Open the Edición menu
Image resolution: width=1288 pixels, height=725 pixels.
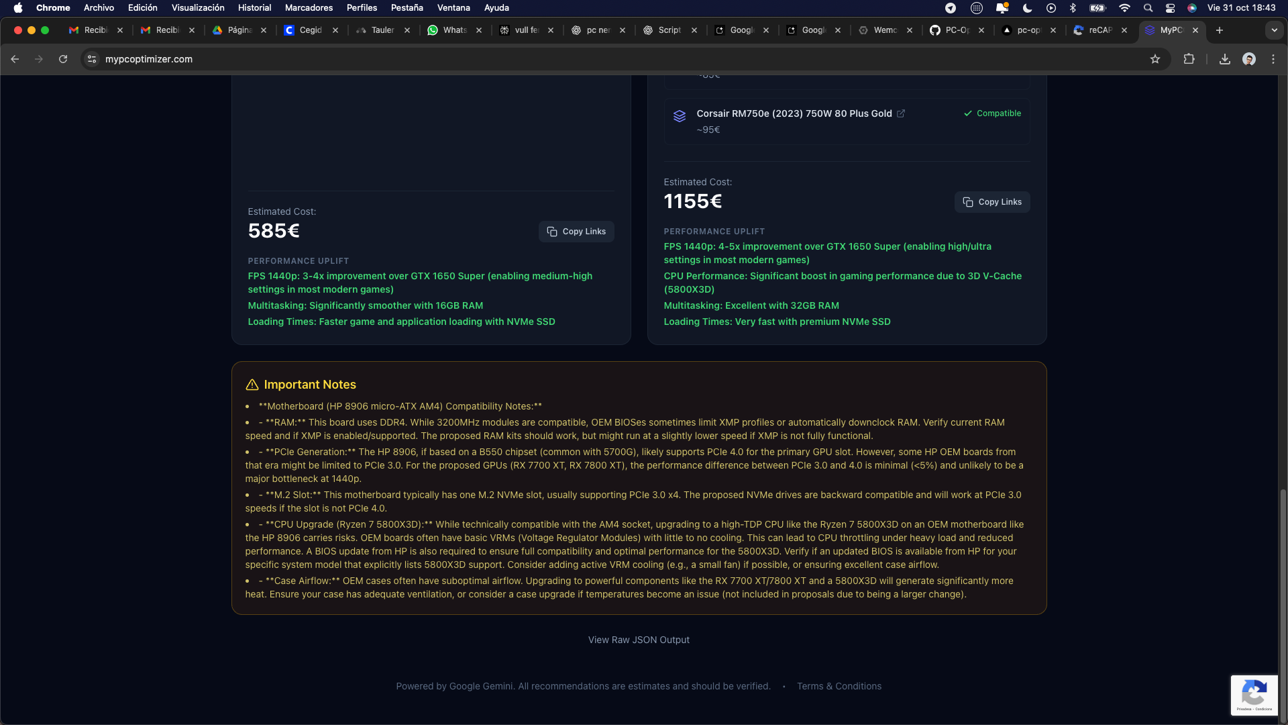(142, 8)
